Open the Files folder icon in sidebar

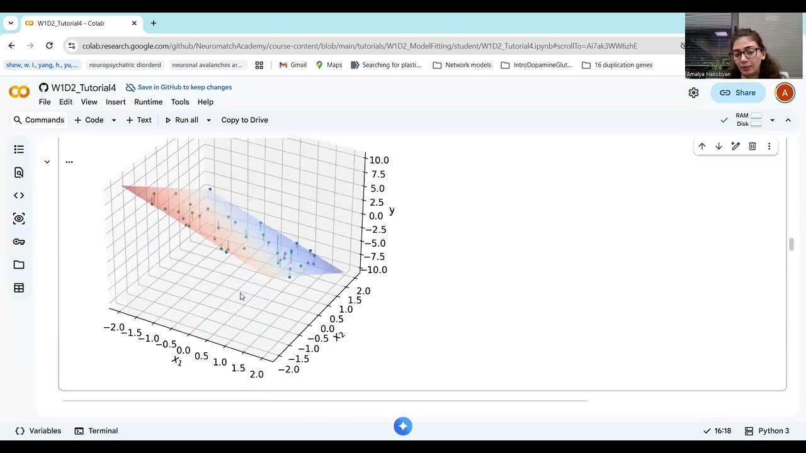pyautogui.click(x=19, y=265)
